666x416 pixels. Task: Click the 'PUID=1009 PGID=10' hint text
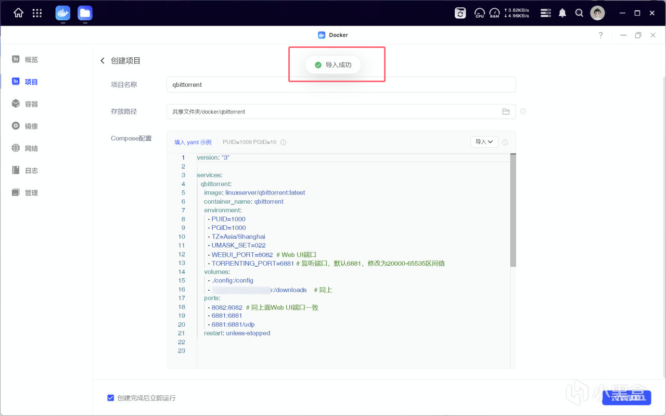[249, 142]
